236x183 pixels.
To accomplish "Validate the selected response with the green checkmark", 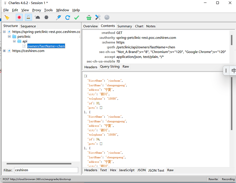I will point(77,17).
